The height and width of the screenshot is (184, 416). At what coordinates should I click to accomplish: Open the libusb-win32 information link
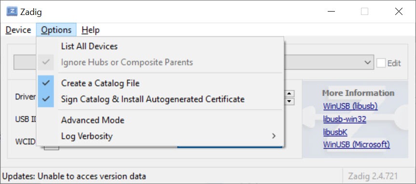[345, 119]
